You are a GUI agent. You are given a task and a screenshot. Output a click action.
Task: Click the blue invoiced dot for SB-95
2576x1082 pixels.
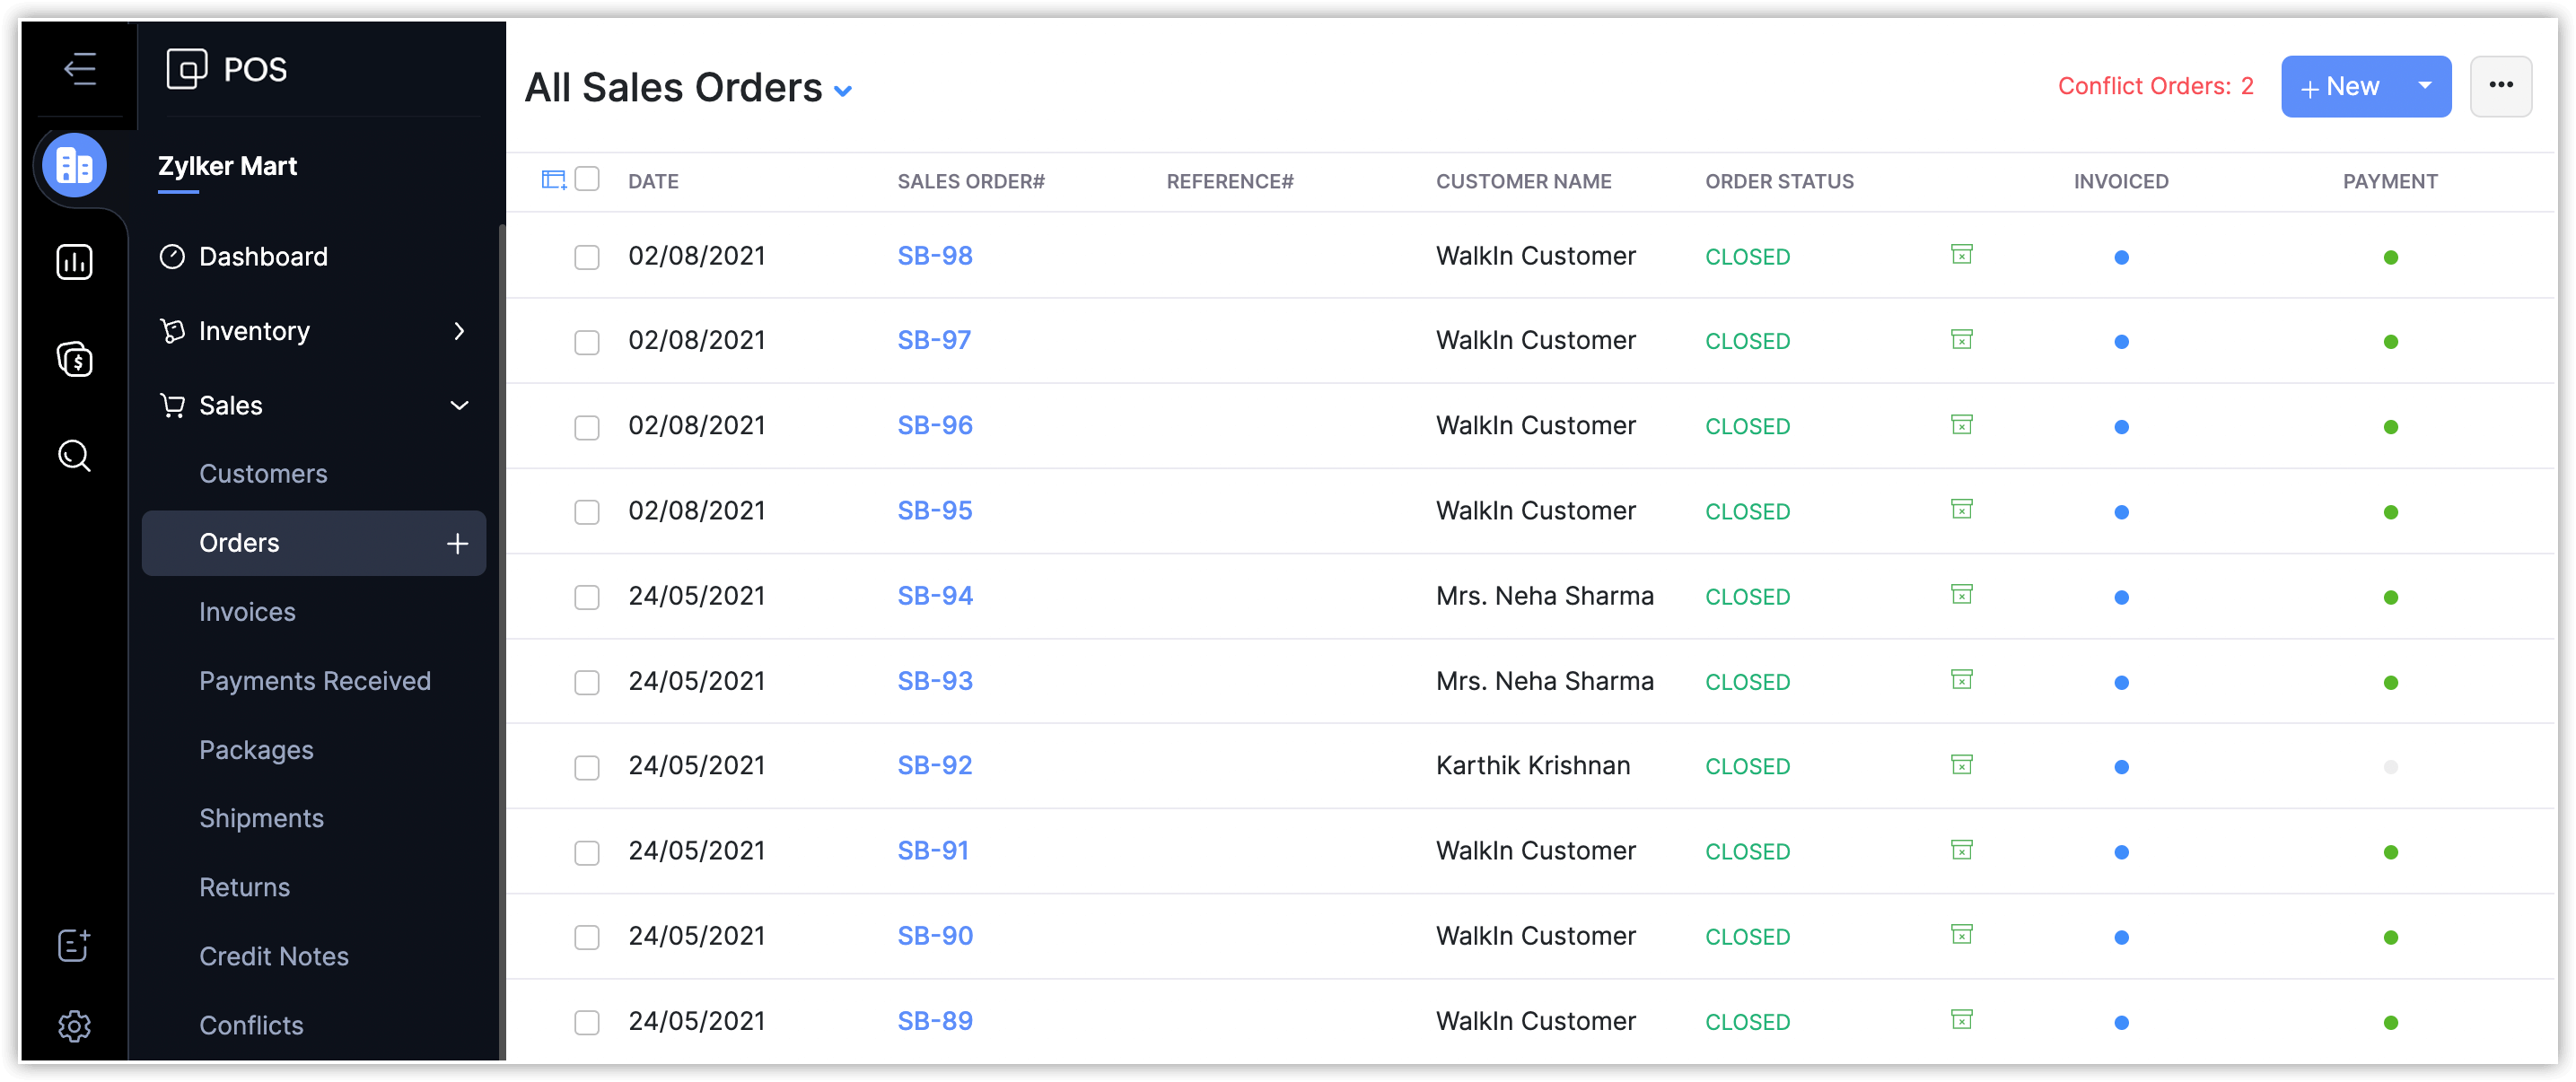click(2121, 512)
